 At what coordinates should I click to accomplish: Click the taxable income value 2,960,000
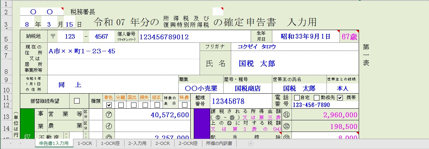tap(325, 115)
